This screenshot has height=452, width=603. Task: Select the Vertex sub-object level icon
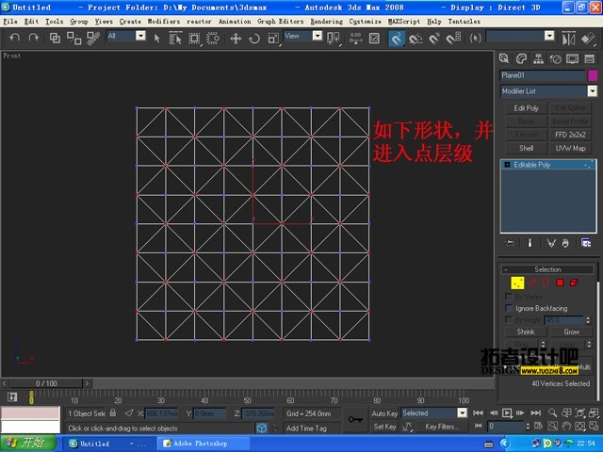click(517, 282)
